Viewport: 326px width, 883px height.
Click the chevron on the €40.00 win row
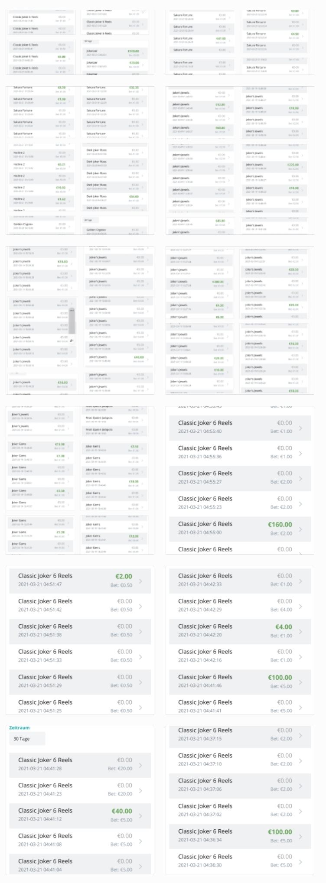140,816
